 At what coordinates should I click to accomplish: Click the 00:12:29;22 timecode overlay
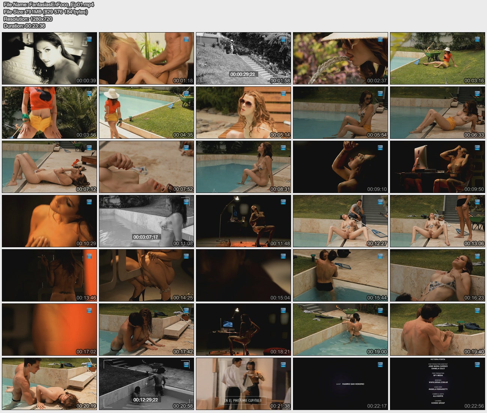tap(146, 400)
